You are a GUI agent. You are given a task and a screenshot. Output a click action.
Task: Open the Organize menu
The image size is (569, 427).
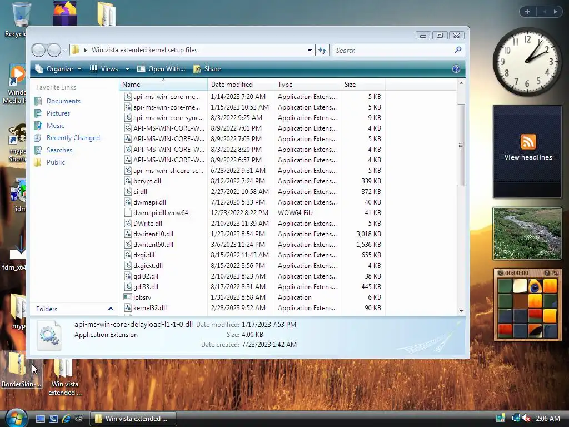(x=58, y=69)
